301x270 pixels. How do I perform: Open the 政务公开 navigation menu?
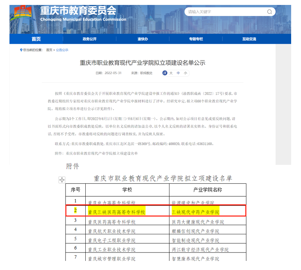coord(89,39)
